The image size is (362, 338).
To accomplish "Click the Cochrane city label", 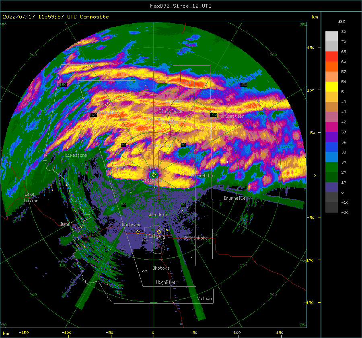I will point(132,225).
